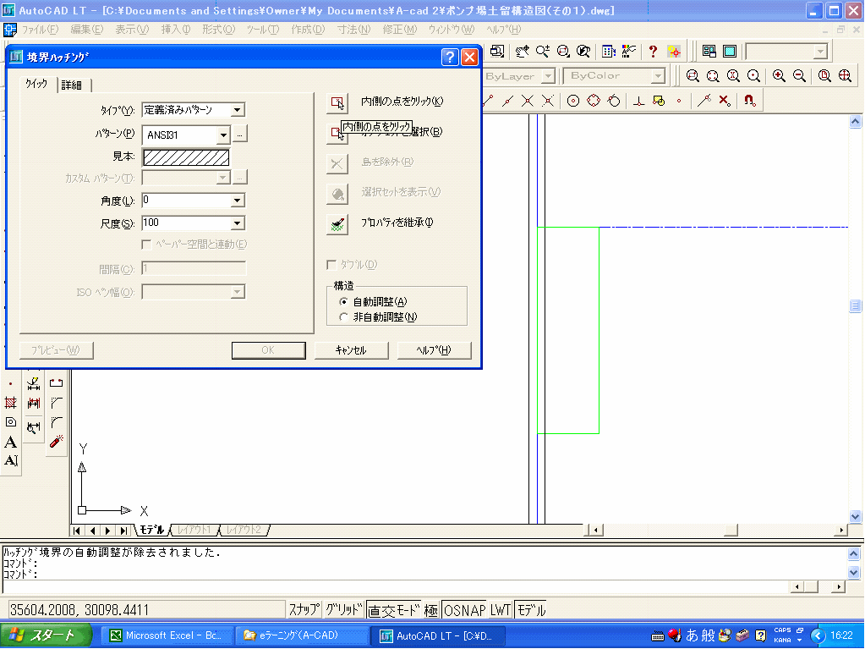Switch to the 詳細 tab
This screenshot has width=865, height=649.
(72, 85)
